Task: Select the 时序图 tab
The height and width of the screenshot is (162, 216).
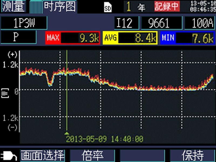Action: (x=60, y=6)
